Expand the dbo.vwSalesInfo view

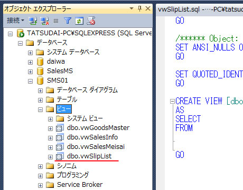tap(50, 138)
